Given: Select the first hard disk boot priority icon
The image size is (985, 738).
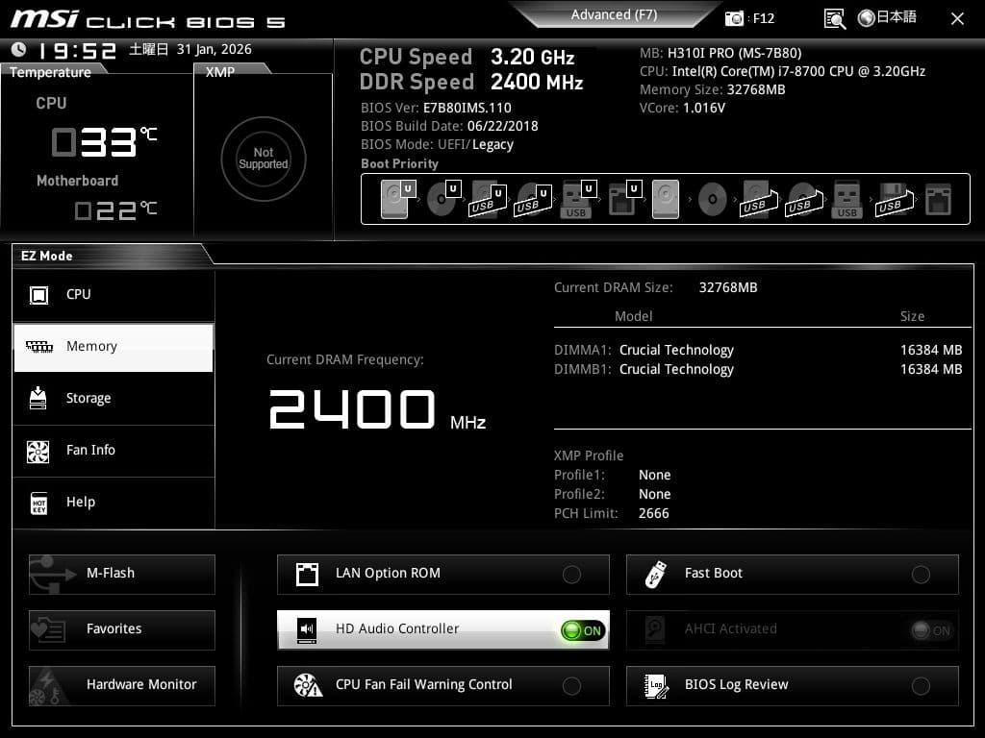Looking at the screenshot, I should [x=394, y=200].
